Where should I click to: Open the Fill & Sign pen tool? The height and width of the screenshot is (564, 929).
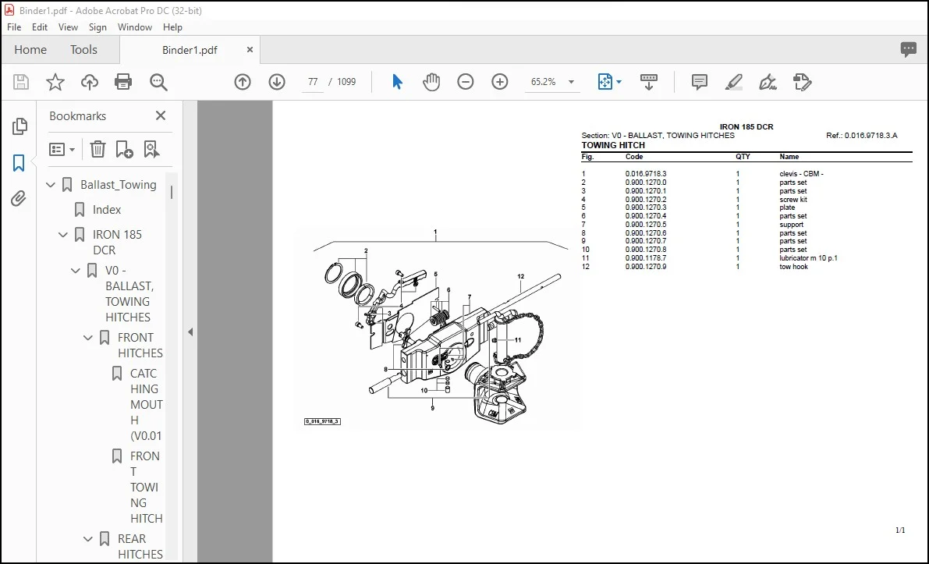(x=768, y=82)
